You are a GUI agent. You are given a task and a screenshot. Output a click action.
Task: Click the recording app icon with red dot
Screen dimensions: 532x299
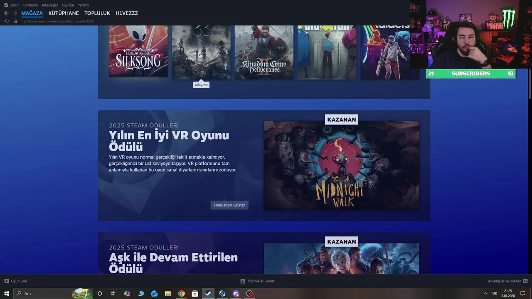click(249, 294)
